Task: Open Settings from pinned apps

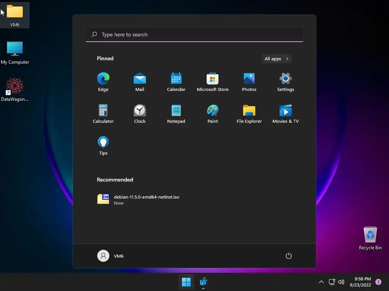Action: click(x=286, y=82)
